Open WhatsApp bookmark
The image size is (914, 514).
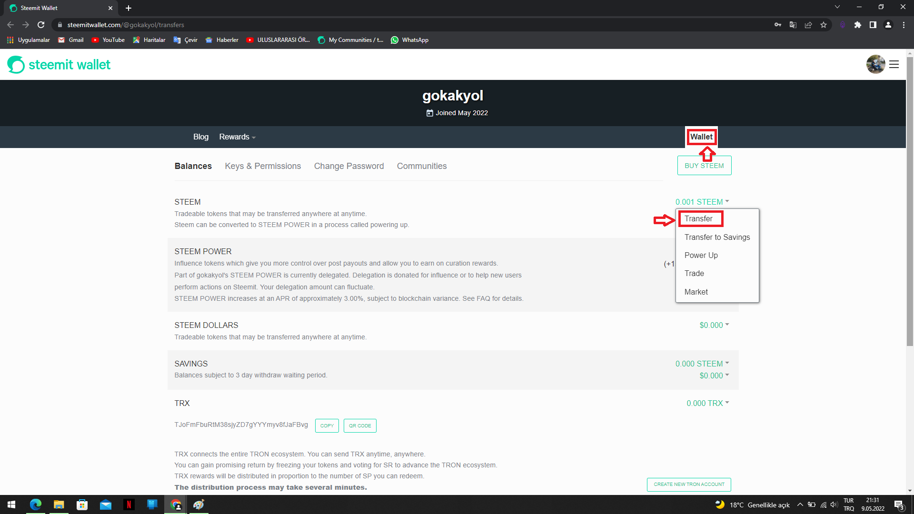[409, 40]
